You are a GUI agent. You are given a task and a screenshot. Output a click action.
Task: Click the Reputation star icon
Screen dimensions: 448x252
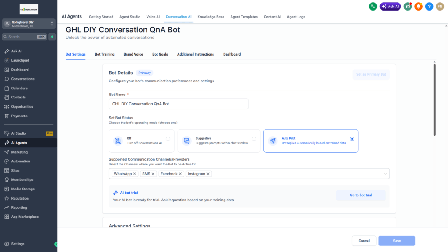click(7, 198)
